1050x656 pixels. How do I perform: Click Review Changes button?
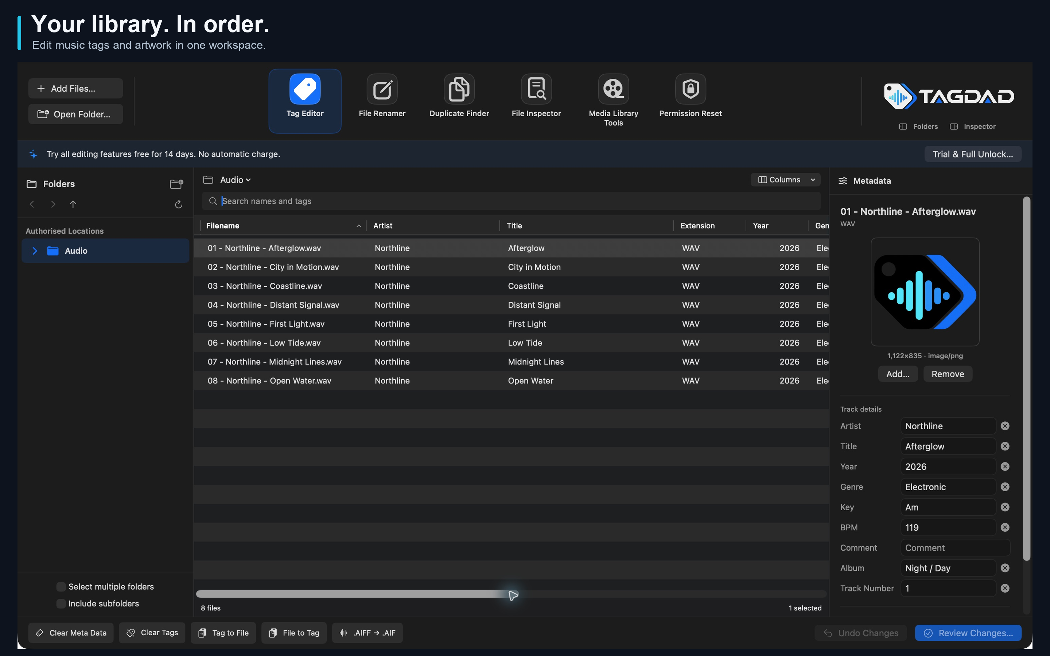[968, 633]
